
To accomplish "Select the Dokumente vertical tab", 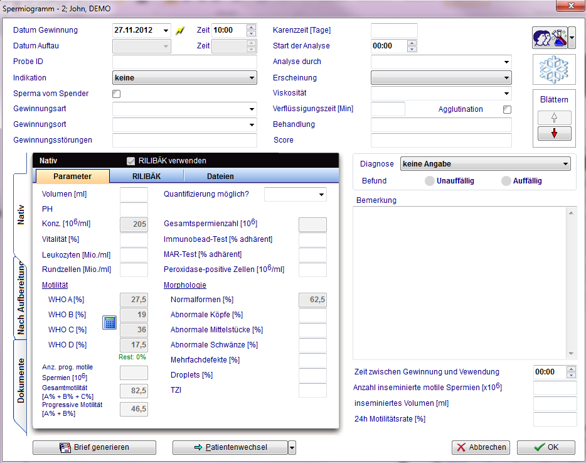I will point(21,381).
